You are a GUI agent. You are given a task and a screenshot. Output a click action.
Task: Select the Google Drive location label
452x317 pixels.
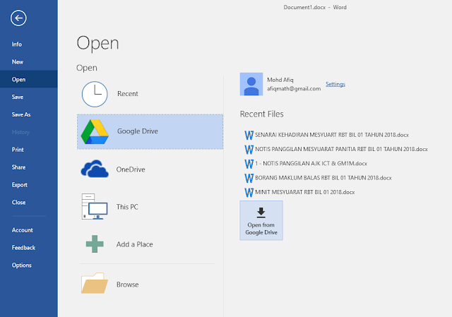click(x=138, y=131)
